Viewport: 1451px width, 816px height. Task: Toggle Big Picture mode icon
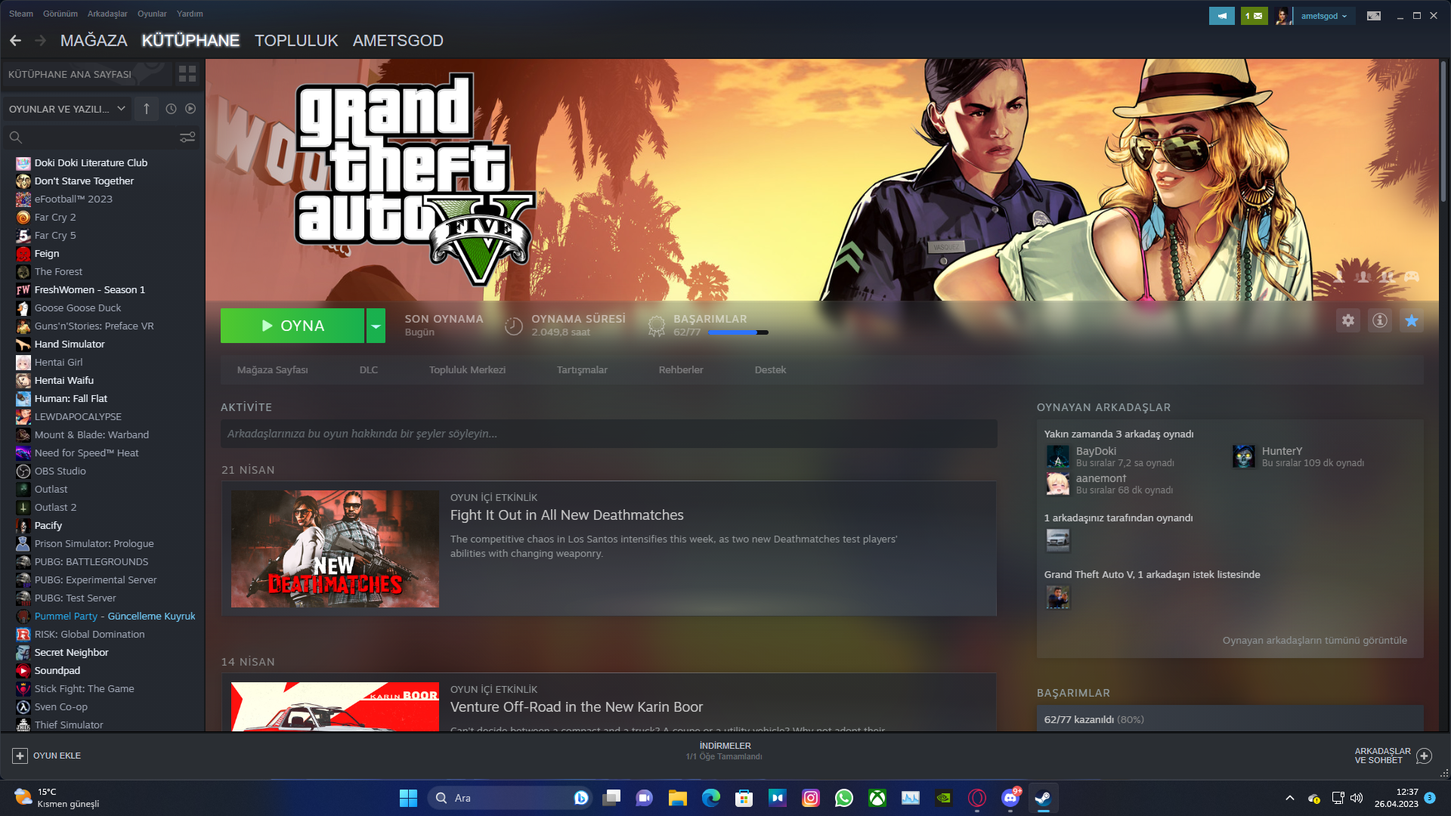coord(1374,15)
